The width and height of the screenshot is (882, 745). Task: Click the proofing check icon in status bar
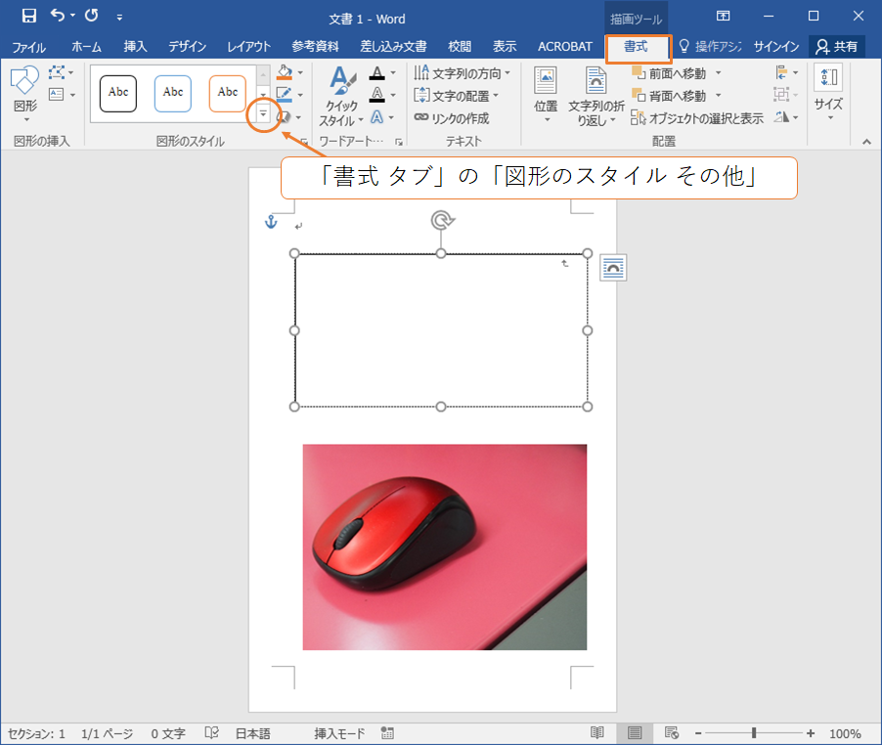tap(211, 733)
